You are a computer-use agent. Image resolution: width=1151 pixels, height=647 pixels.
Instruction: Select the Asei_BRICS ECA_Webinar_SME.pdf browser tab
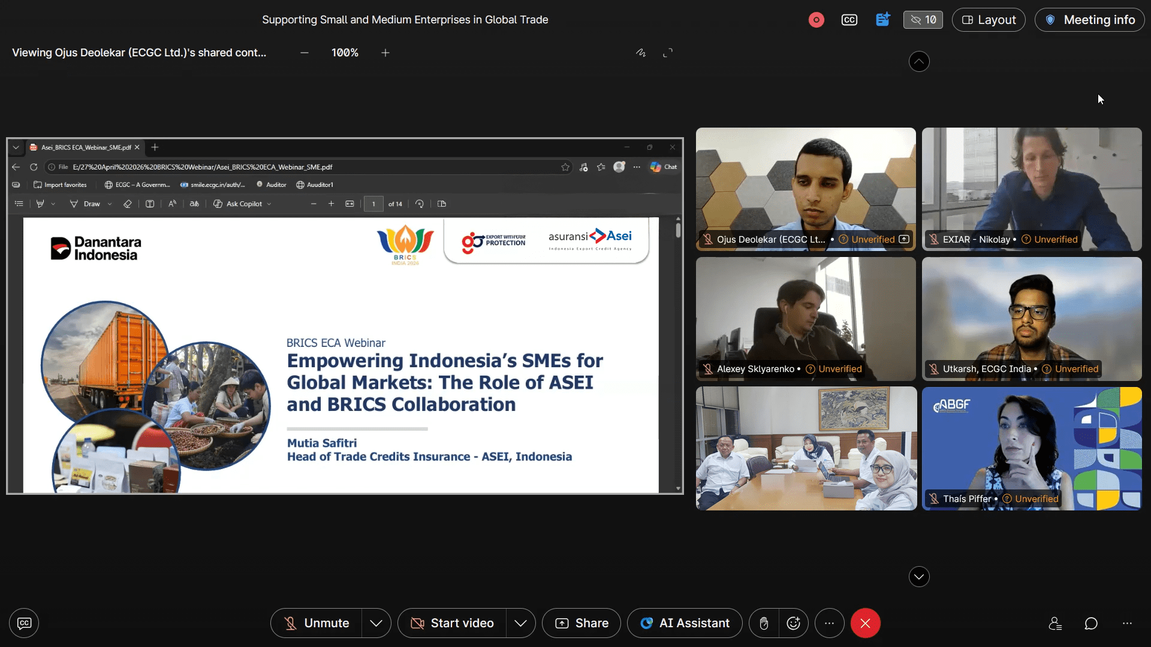tap(84, 147)
